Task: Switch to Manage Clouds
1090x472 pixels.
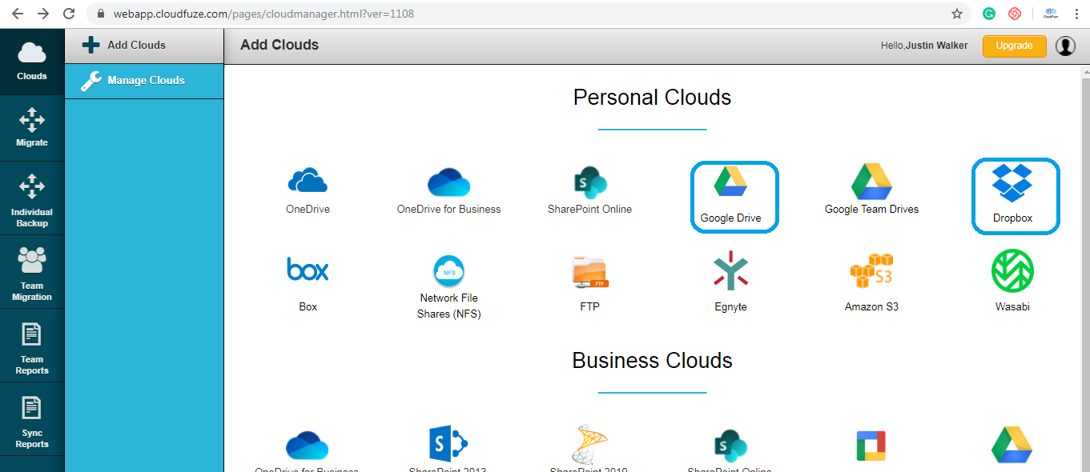Action: [144, 81]
